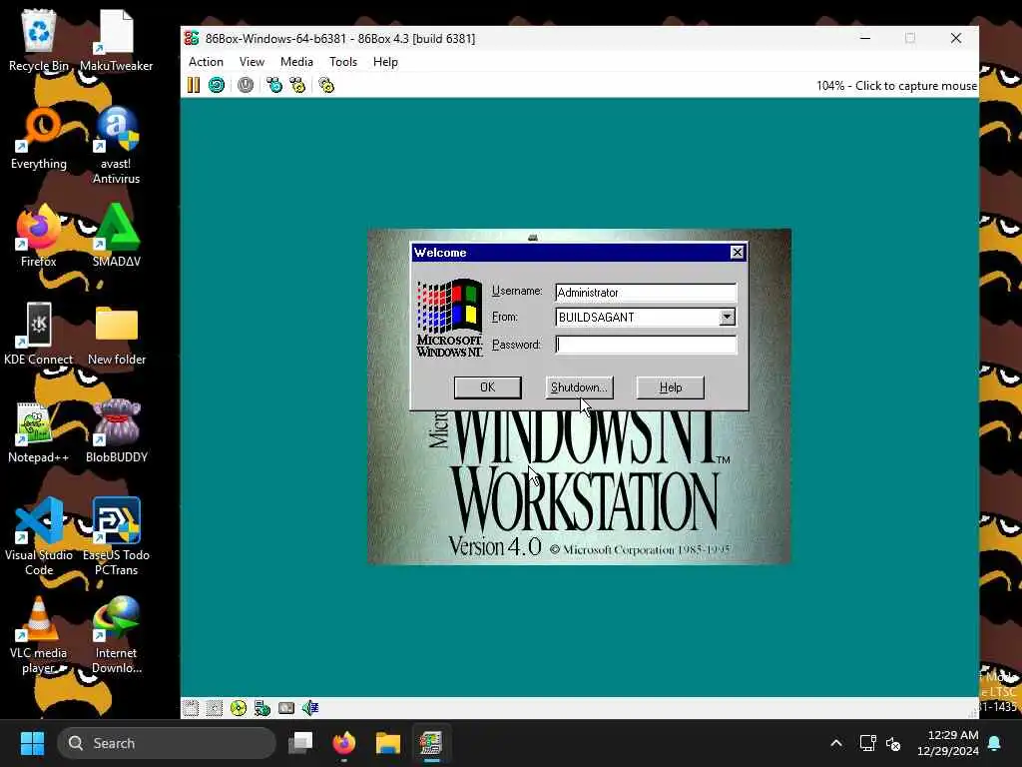Viewport: 1022px width, 767px height.
Task: Open Internet Download Manager desktop icon
Action: (116, 634)
